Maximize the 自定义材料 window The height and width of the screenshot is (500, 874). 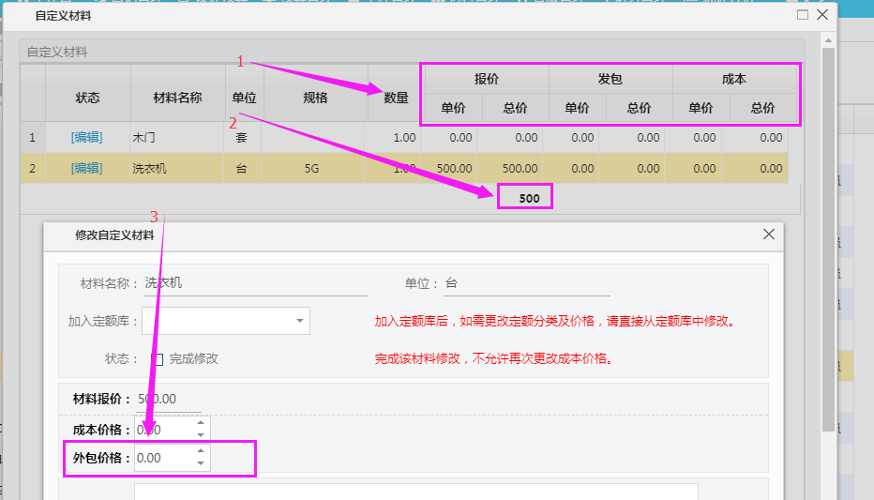pos(802,15)
